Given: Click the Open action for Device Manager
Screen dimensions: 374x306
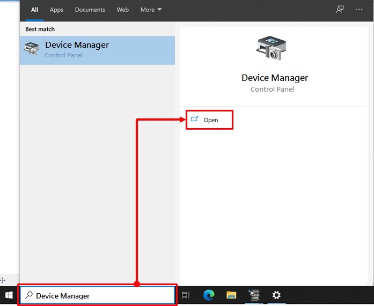Looking at the screenshot, I should point(209,120).
